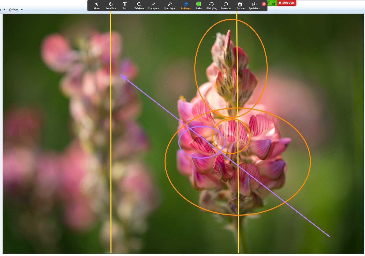Pick the Stempeln stamp tool
This screenshot has width=365, height=256.
click(x=153, y=6)
